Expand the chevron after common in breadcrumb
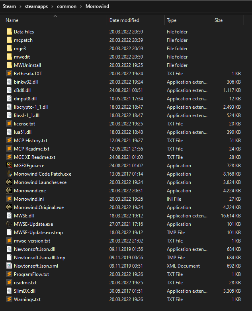This screenshot has height=311, width=252. click(82, 7)
